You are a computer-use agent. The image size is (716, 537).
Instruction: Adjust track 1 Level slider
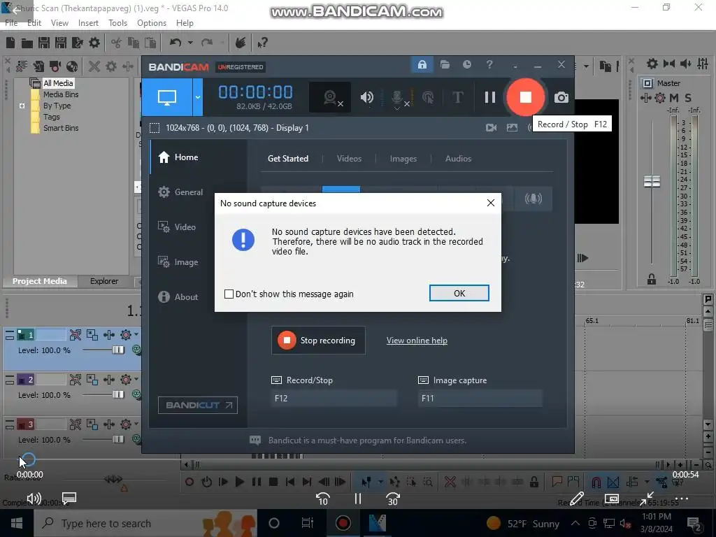pos(117,350)
